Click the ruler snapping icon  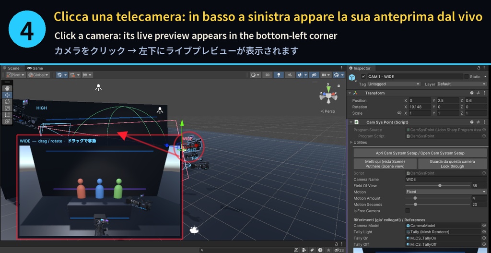(84, 75)
